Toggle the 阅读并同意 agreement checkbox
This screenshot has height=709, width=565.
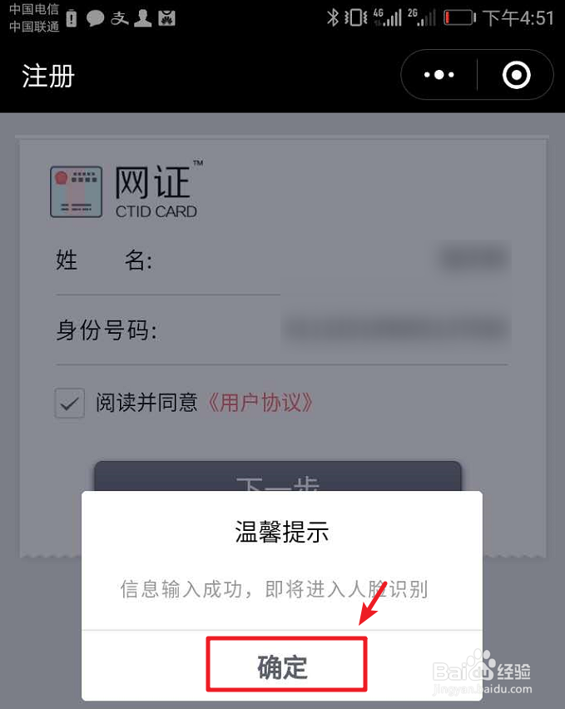(x=69, y=403)
